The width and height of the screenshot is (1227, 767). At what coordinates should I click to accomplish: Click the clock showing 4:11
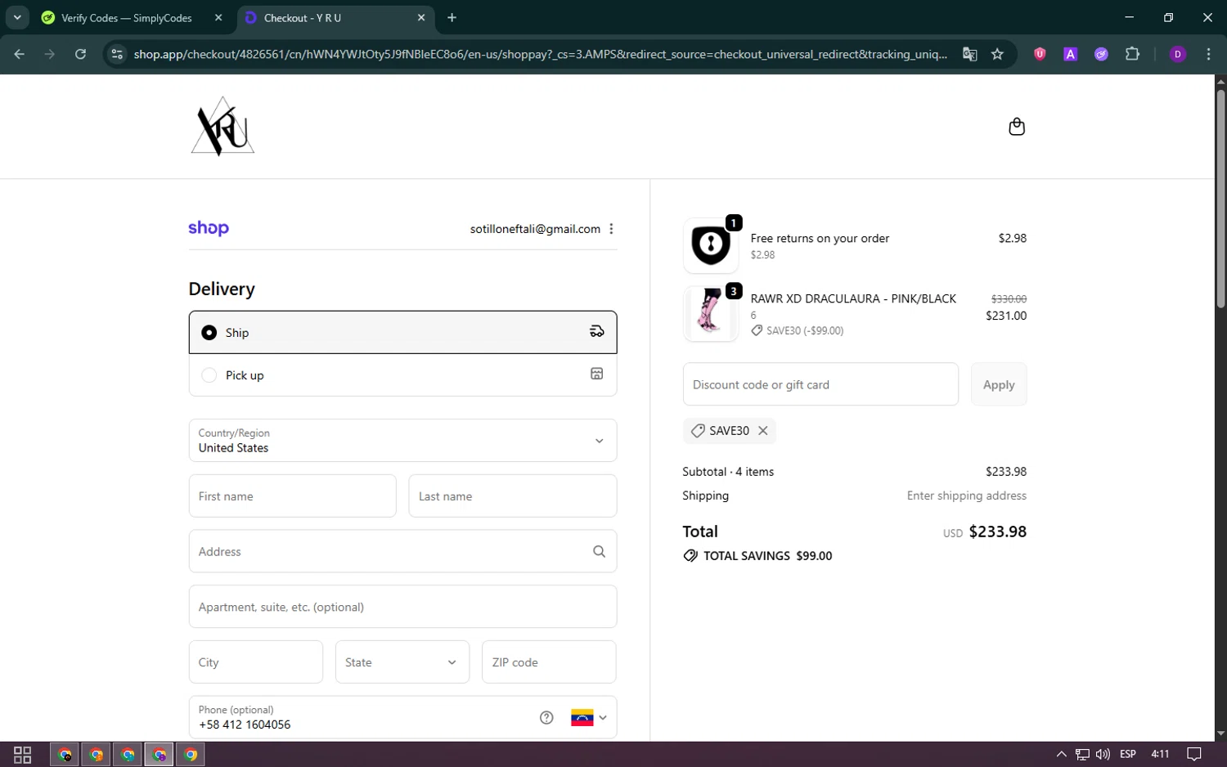coord(1160,754)
